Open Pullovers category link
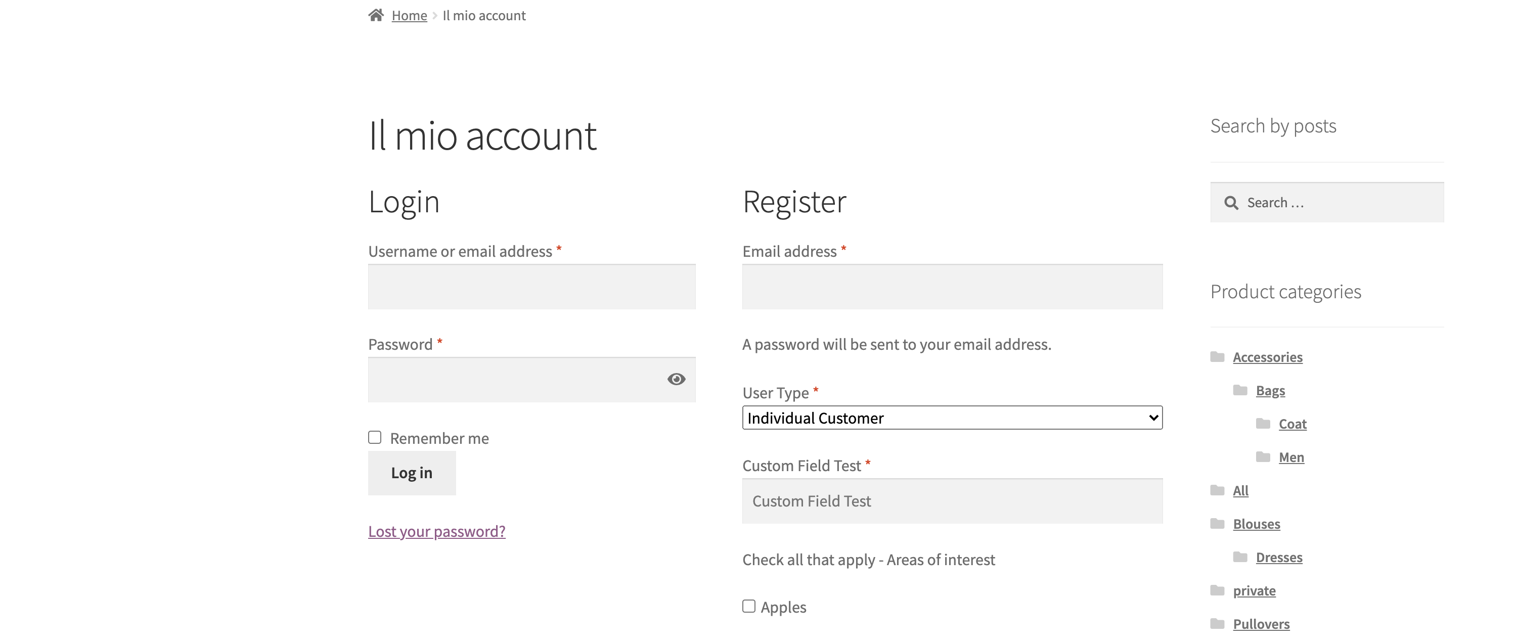Viewport: 1516px width, 644px height. [1262, 624]
